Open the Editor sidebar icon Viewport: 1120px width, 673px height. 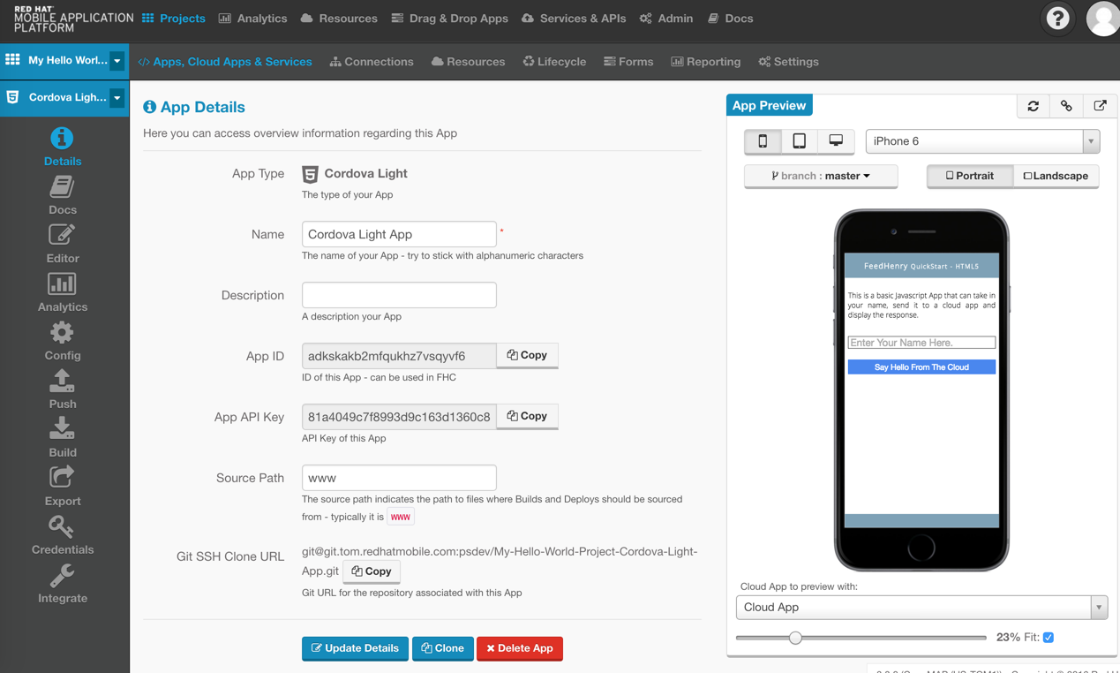pos(62,235)
